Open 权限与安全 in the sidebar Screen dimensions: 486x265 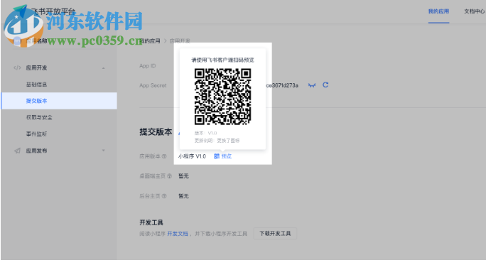point(39,117)
